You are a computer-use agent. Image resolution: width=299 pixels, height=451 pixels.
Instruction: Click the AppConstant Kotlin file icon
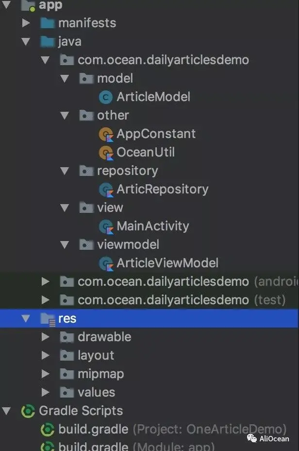pyautogui.click(x=105, y=134)
